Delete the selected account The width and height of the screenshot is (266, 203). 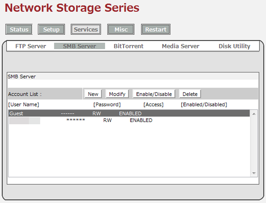pyautogui.click(x=190, y=94)
